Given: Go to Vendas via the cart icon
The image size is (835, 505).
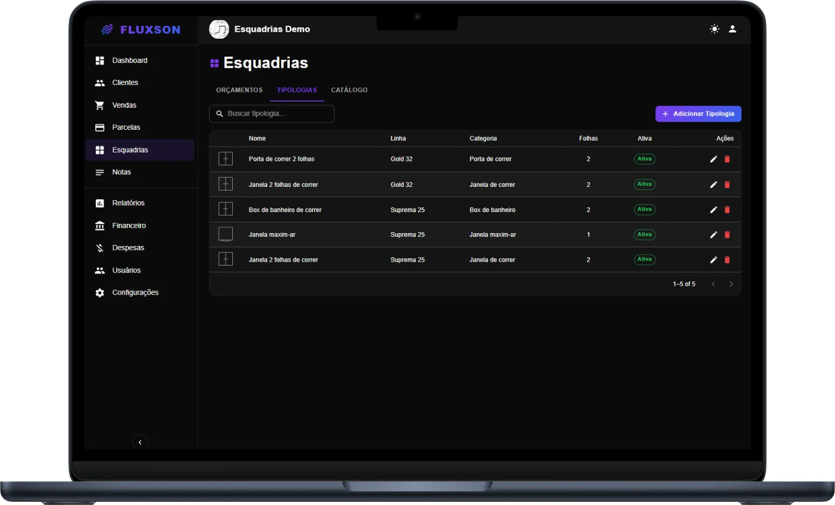Looking at the screenshot, I should (100, 106).
